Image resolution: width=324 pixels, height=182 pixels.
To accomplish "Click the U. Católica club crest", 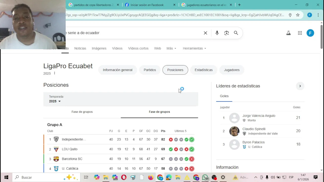I will pyautogui.click(x=56, y=169).
